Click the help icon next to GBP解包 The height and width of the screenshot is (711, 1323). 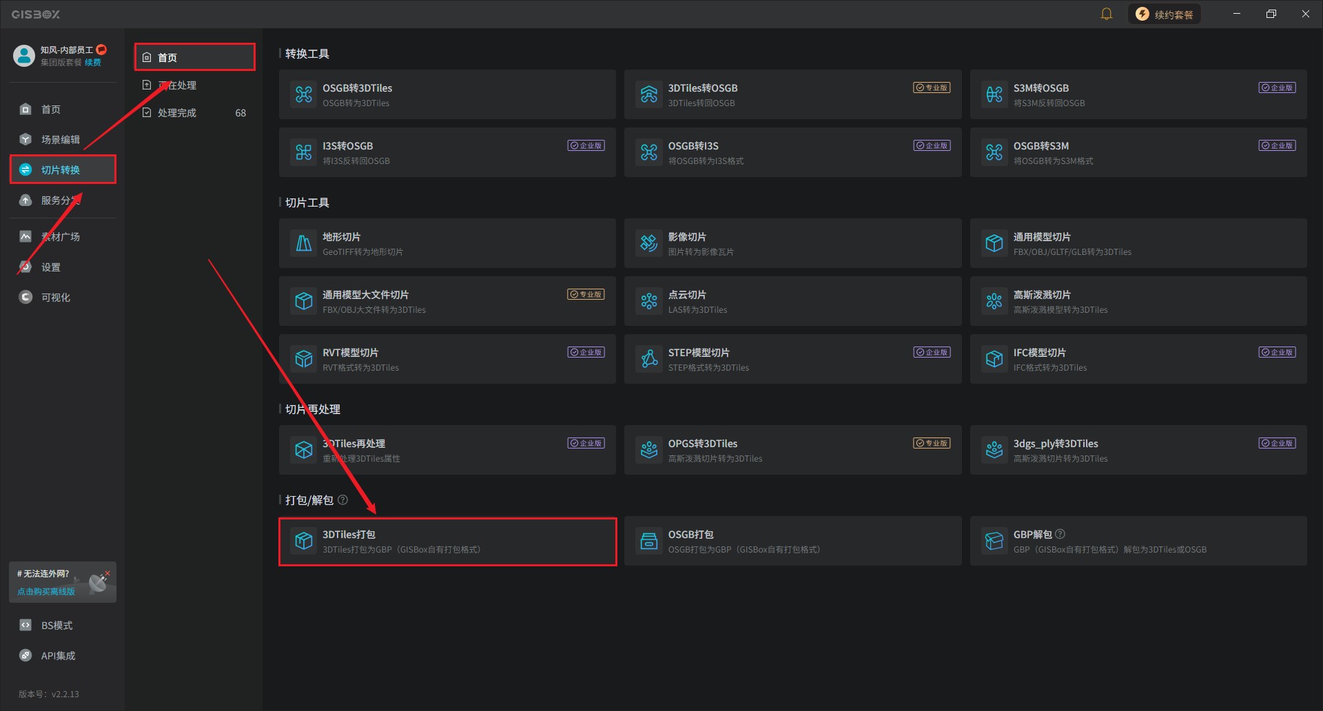1060,534
